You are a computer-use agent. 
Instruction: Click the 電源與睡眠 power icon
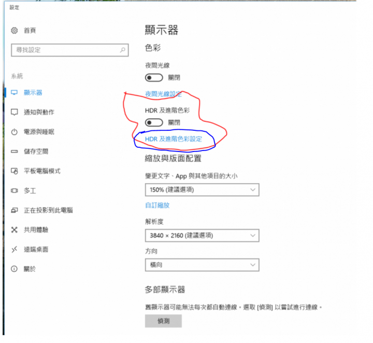click(15, 132)
